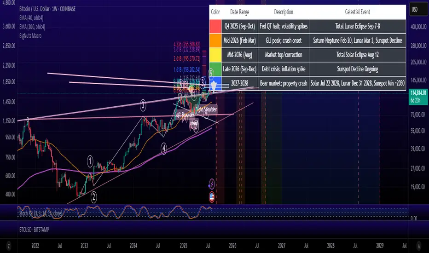Viewport: 429px width, 253px height.
Task: Click the Q4 2025 (Sep-Oct) cell
Action: tap(240, 26)
